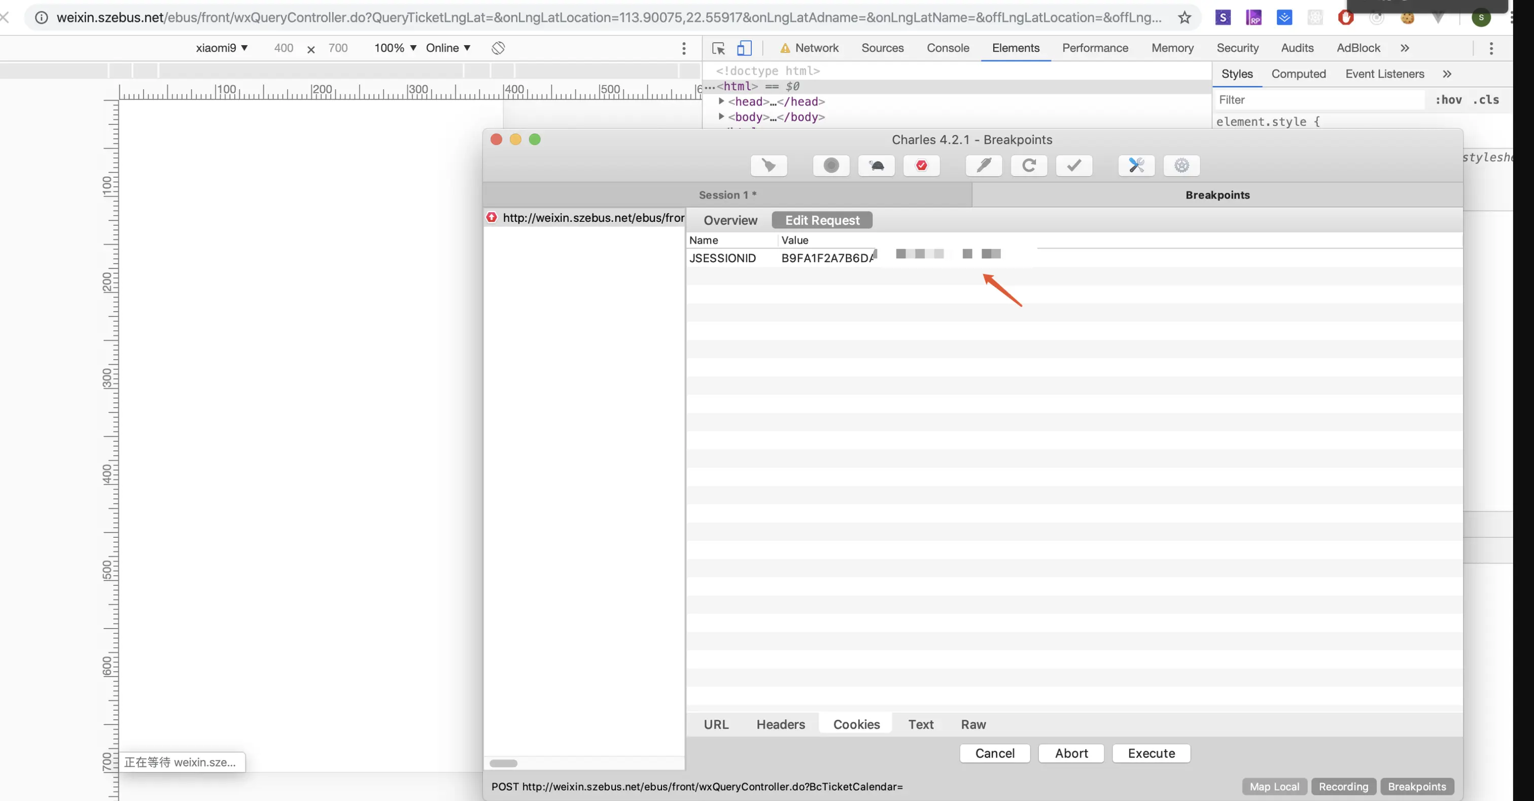
Task: Select the Overview tab in Charles
Action: tap(730, 220)
